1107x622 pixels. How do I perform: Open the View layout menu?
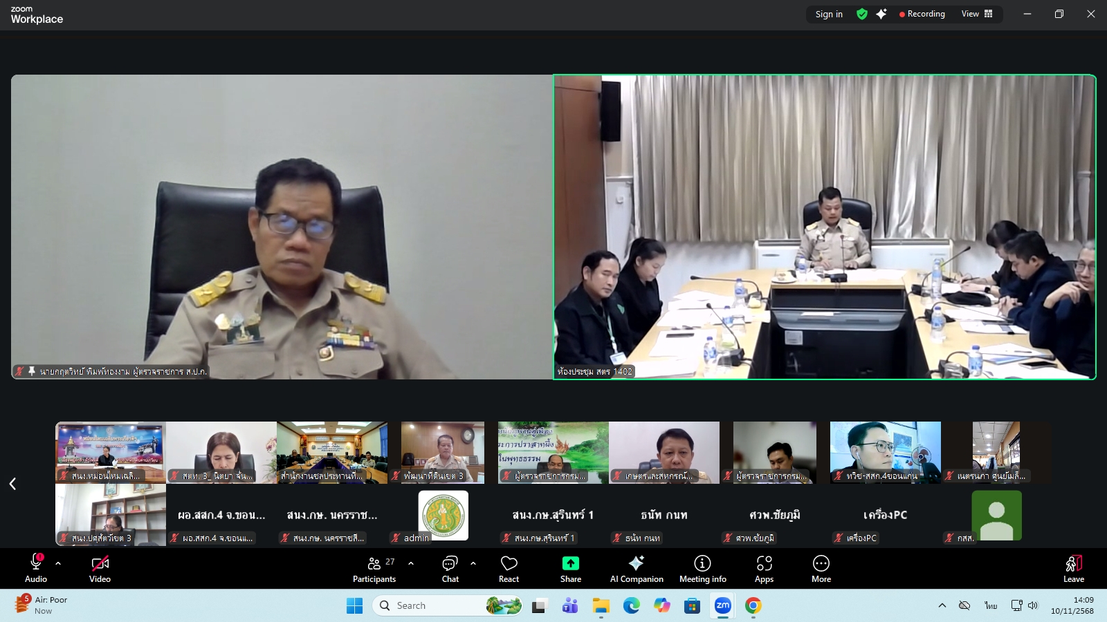977,14
